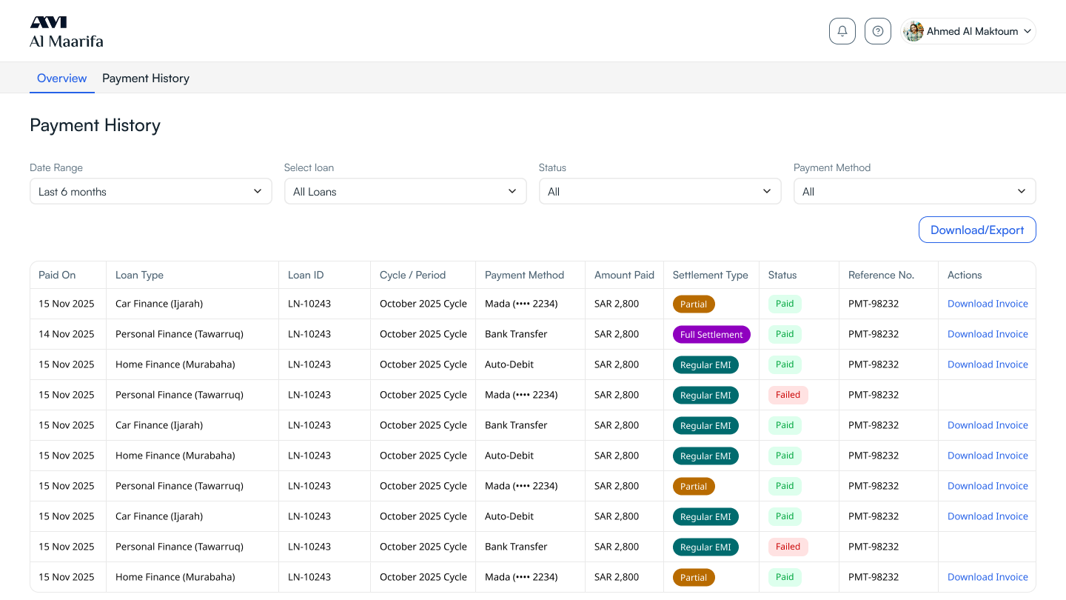Open the help question mark icon
This screenshot has width=1066, height=600.
[x=877, y=31]
